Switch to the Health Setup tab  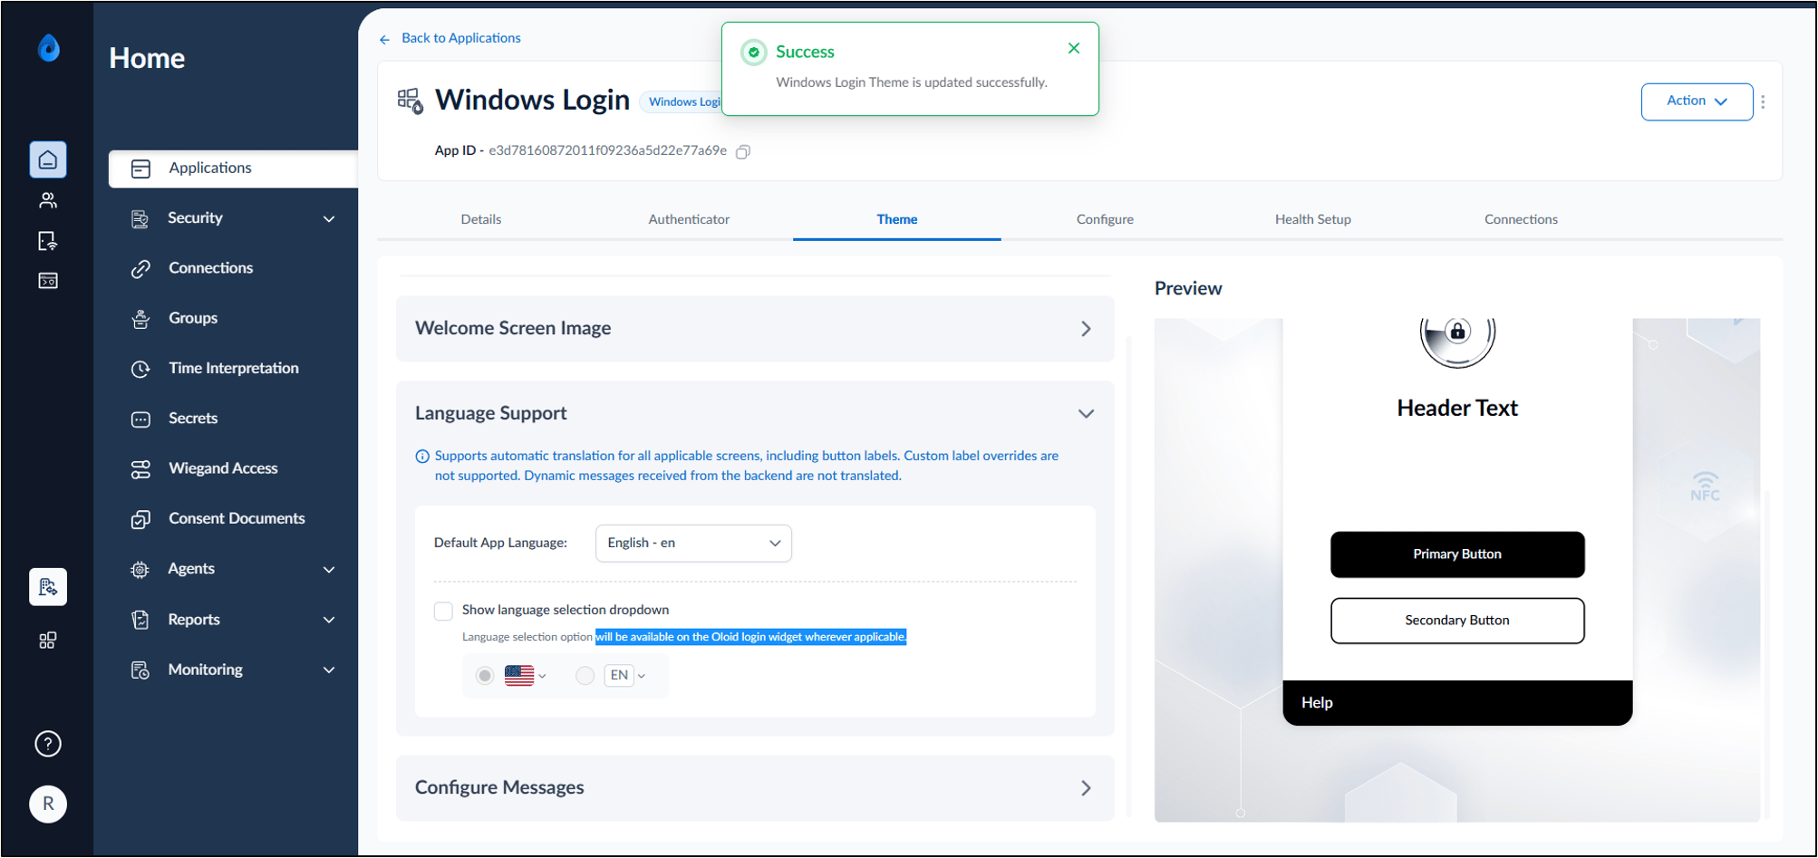[x=1312, y=219]
